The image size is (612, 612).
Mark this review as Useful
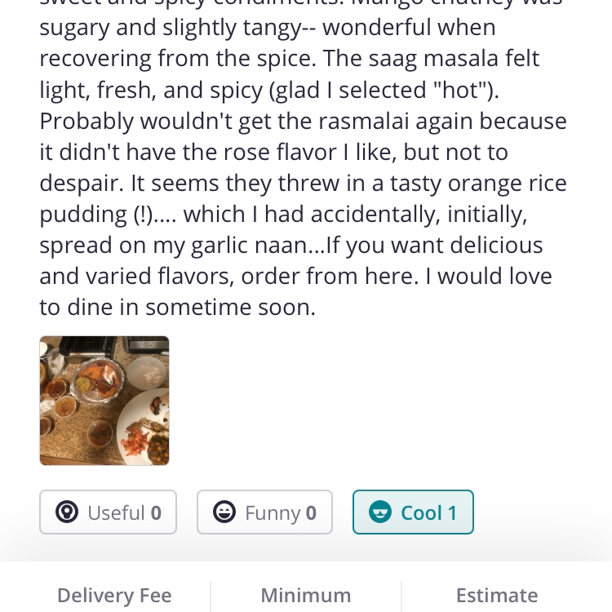(x=109, y=512)
